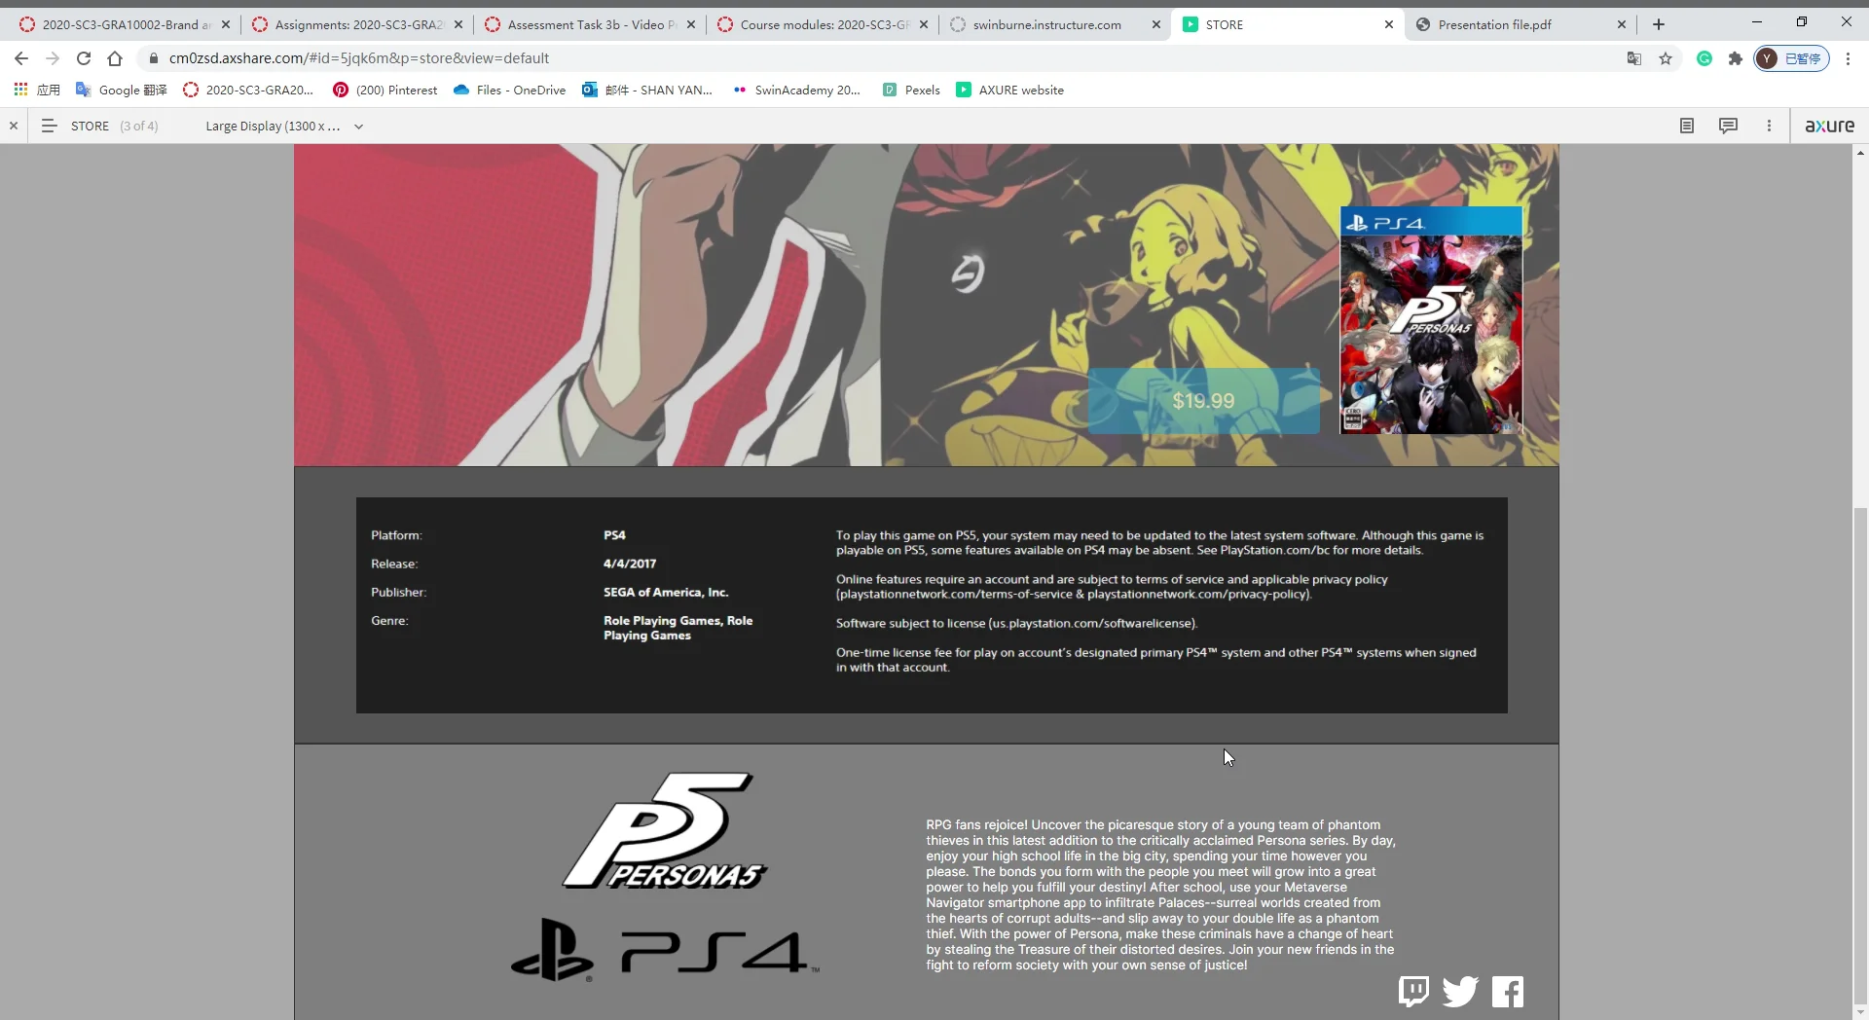The width and height of the screenshot is (1869, 1020).
Task: Switch to the swinburne.instructure.com tab
Action: [x=1056, y=24]
